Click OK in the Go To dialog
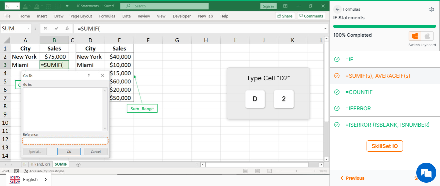440x186 pixels. pyautogui.click(x=69, y=152)
